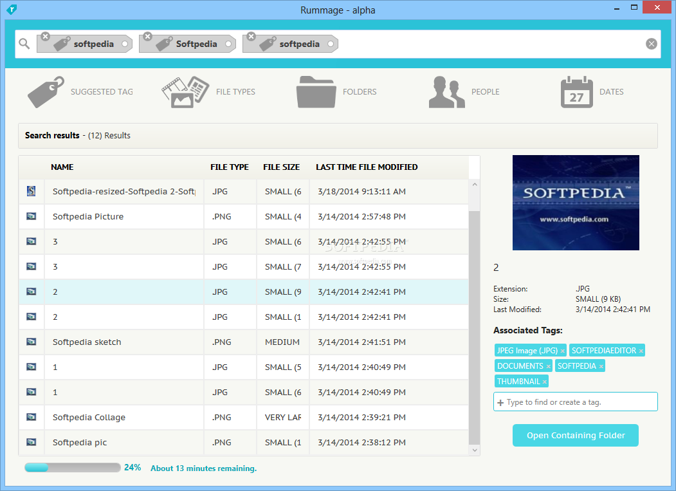Remove the SOFTPEDIA associated tag

601,367
